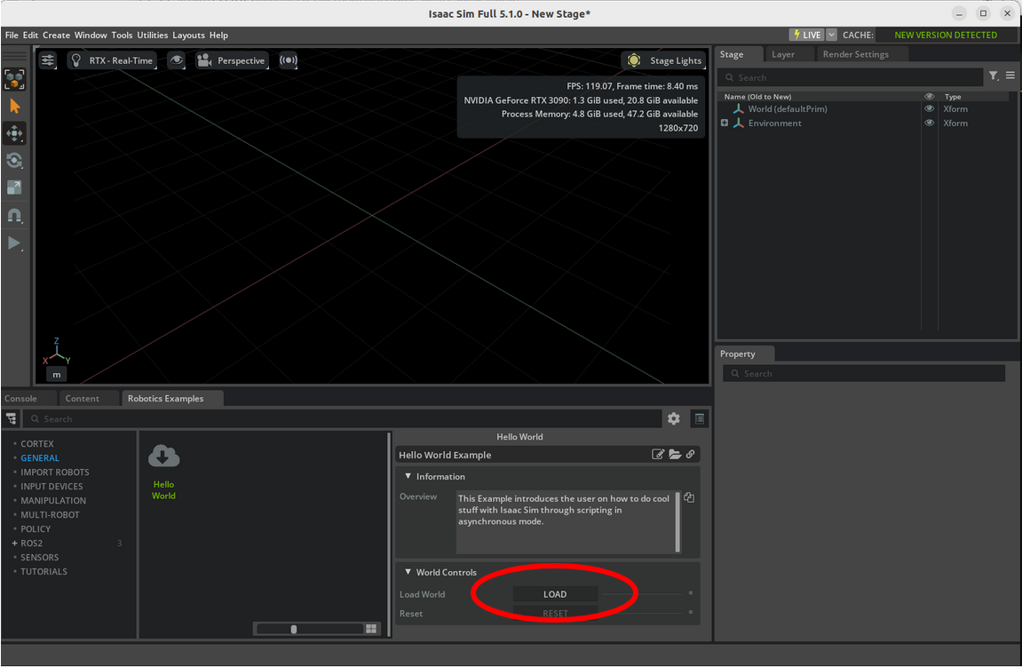Toggle the Snap magnet tool
This screenshot has height=667, width=1022.
pyautogui.click(x=14, y=216)
